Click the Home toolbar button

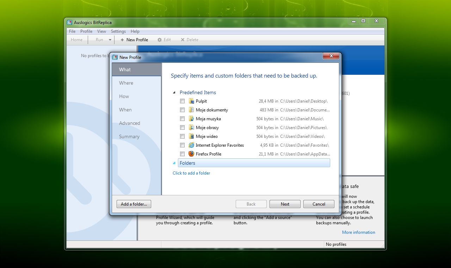pyautogui.click(x=77, y=40)
